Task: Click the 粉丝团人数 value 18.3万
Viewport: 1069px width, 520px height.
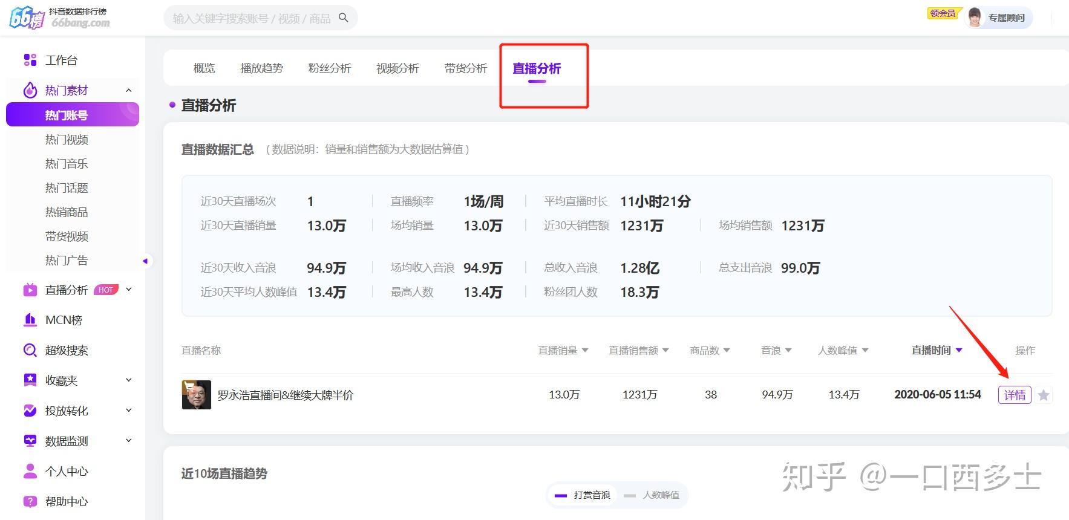Action: pyautogui.click(x=639, y=292)
